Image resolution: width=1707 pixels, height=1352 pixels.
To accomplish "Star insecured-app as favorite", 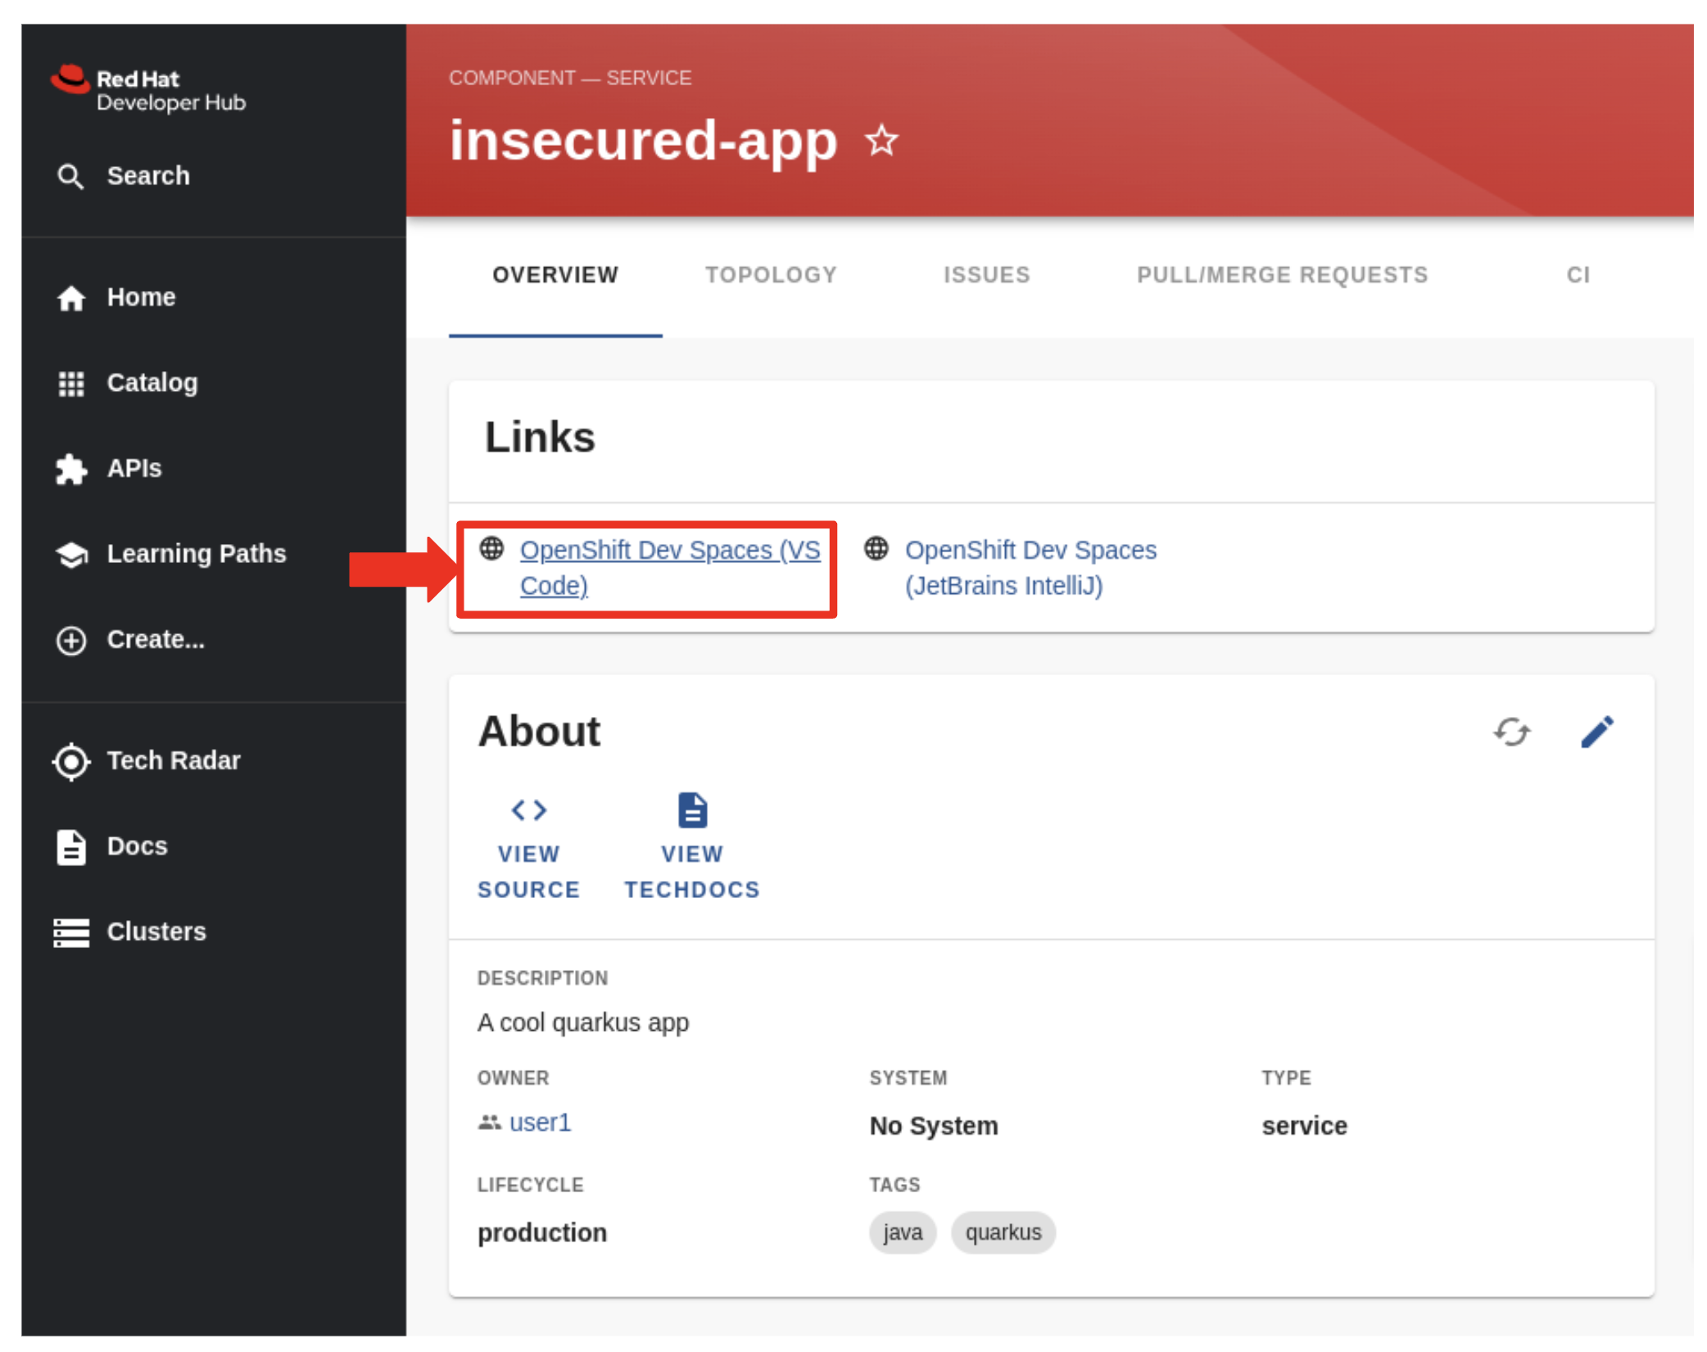I will pyautogui.click(x=881, y=141).
